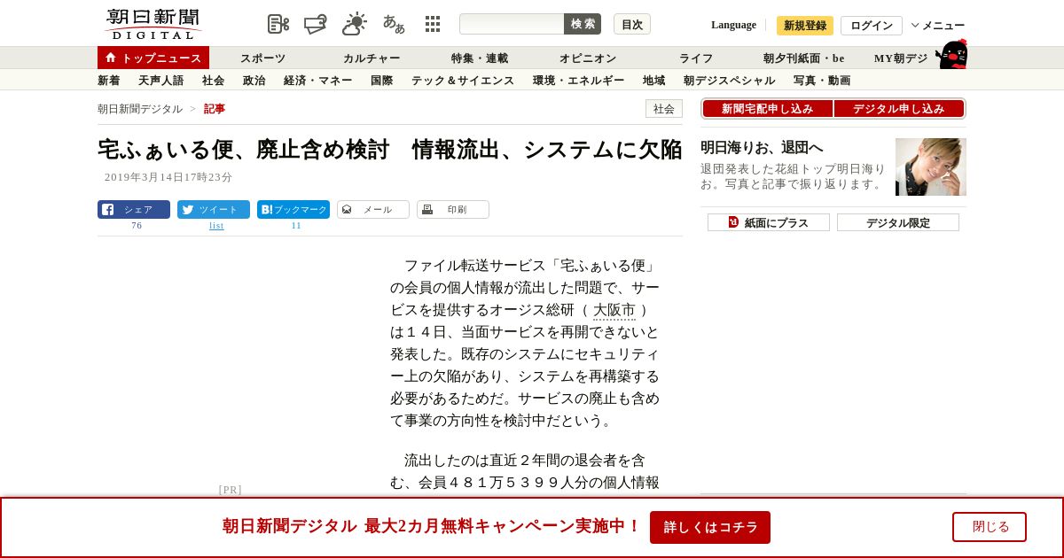This screenshot has width=1064, height=558.
Task: Click 朝日新聞デジタル breadcrumb link
Action: point(140,109)
